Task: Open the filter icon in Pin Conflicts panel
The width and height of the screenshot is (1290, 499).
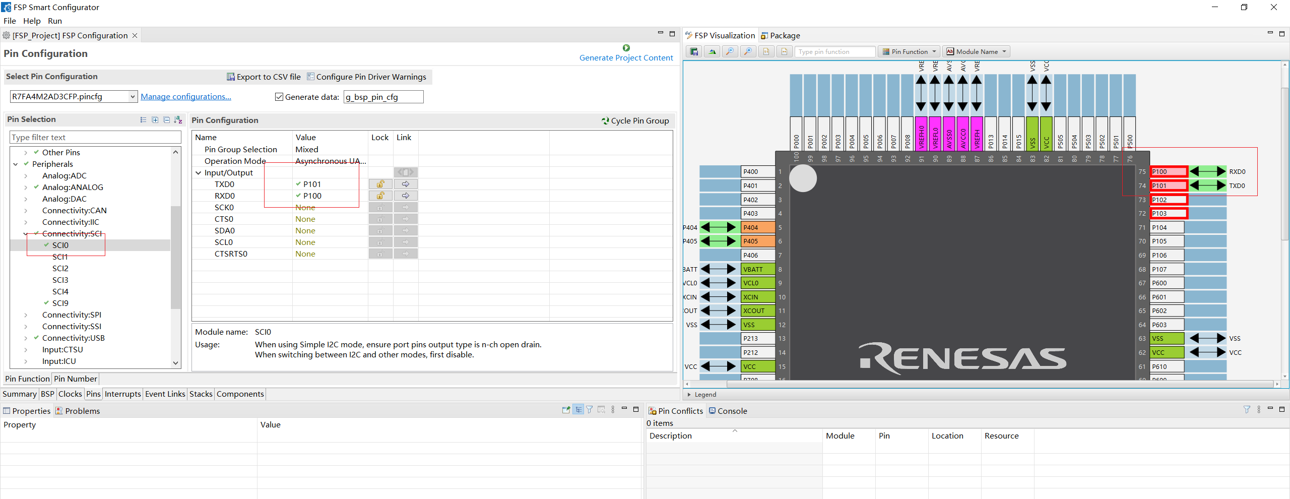Action: pyautogui.click(x=1247, y=410)
